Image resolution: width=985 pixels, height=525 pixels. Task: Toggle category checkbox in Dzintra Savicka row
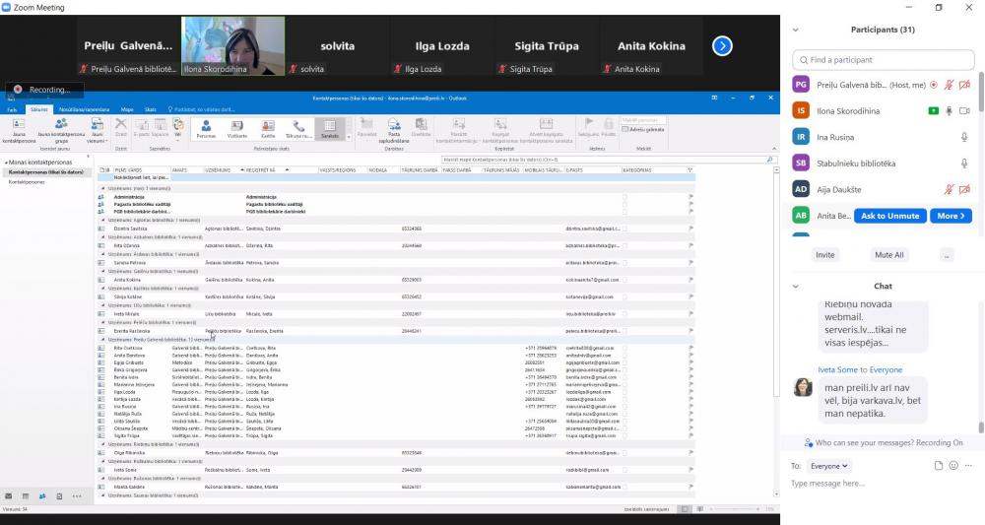tap(624, 229)
